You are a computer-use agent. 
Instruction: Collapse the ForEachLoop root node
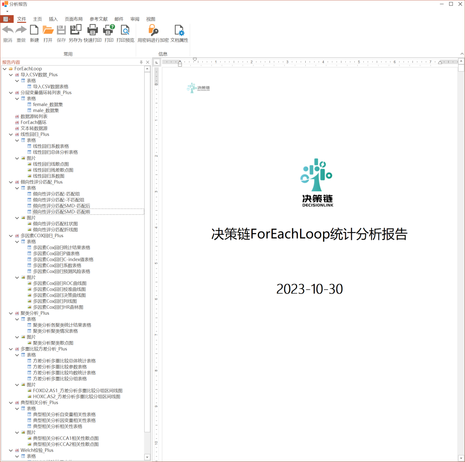(x=5, y=69)
